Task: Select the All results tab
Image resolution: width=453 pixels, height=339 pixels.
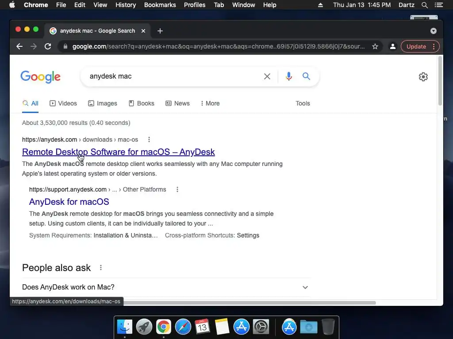Action: tap(31, 103)
